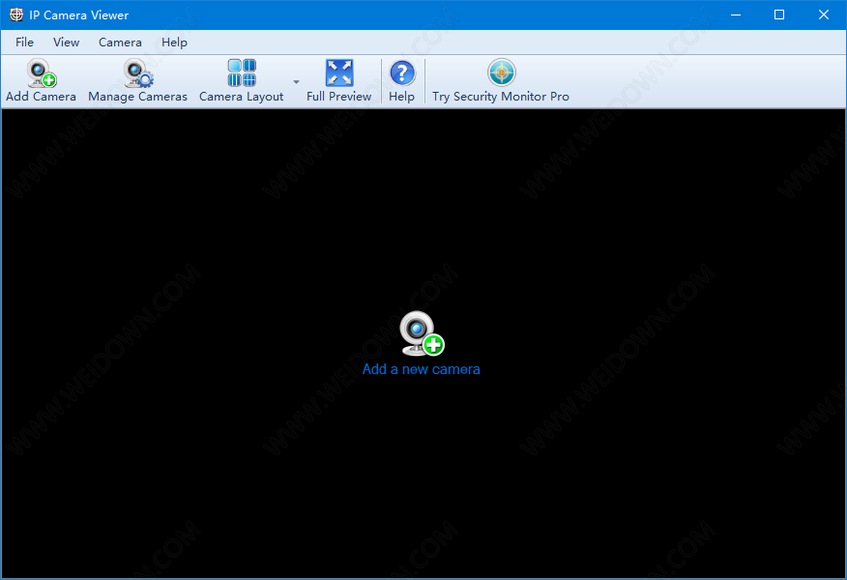The height and width of the screenshot is (580, 847).
Task: Open the Camera menu
Action: pos(120,43)
